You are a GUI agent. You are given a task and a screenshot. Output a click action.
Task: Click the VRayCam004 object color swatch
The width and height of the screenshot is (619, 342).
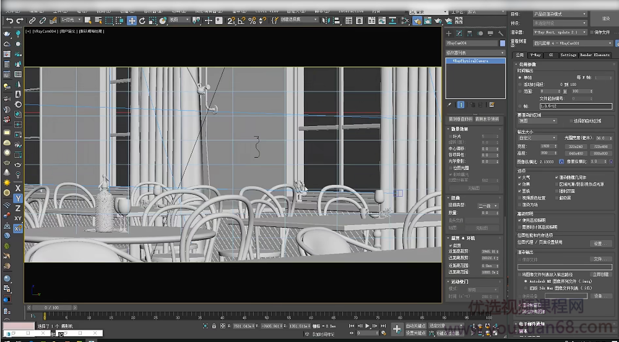(x=503, y=43)
